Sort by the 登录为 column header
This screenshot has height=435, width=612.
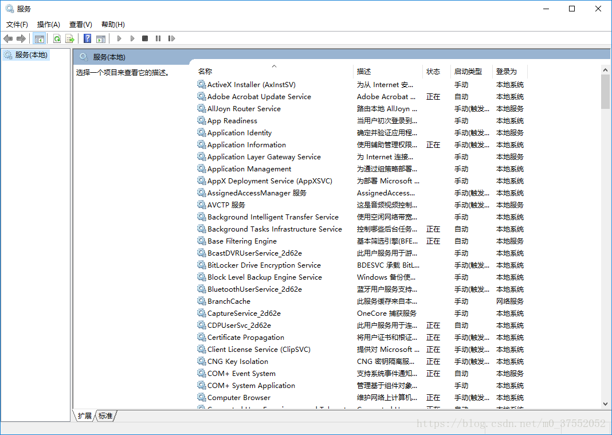pos(510,72)
